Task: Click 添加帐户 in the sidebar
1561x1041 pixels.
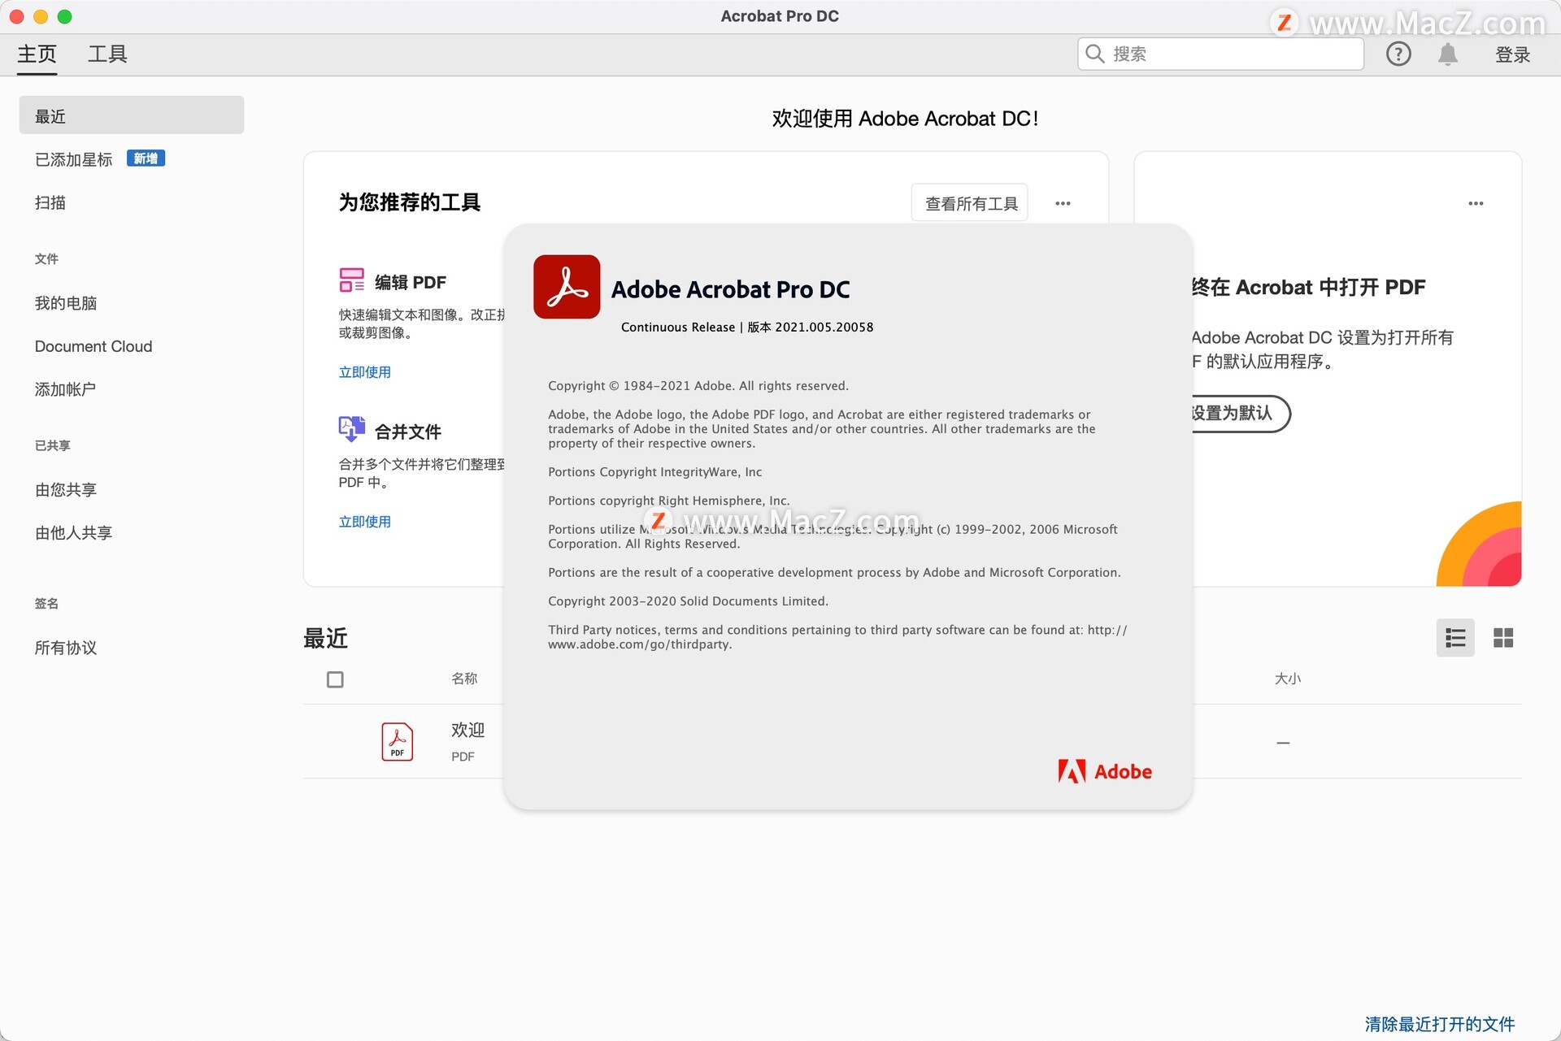Action: click(65, 389)
